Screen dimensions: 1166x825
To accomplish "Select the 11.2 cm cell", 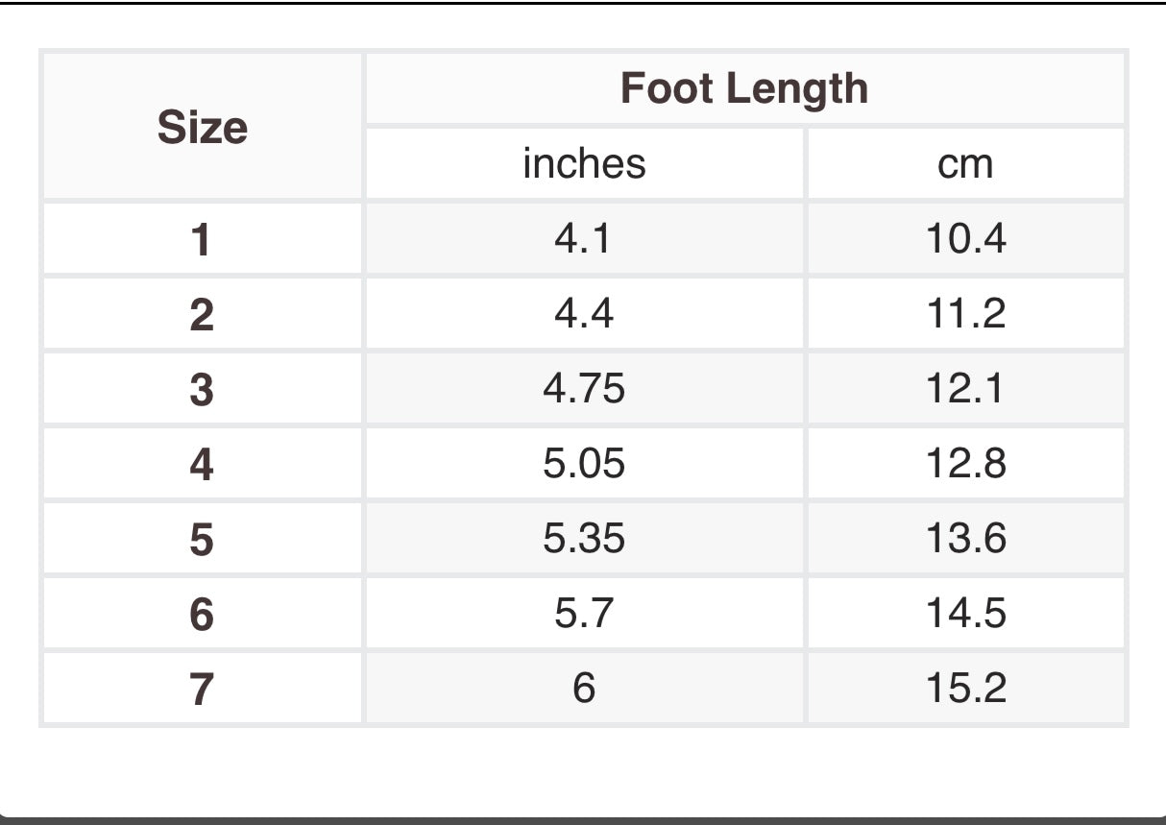I will [965, 313].
